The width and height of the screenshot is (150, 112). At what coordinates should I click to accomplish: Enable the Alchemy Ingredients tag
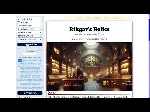tap(26, 77)
